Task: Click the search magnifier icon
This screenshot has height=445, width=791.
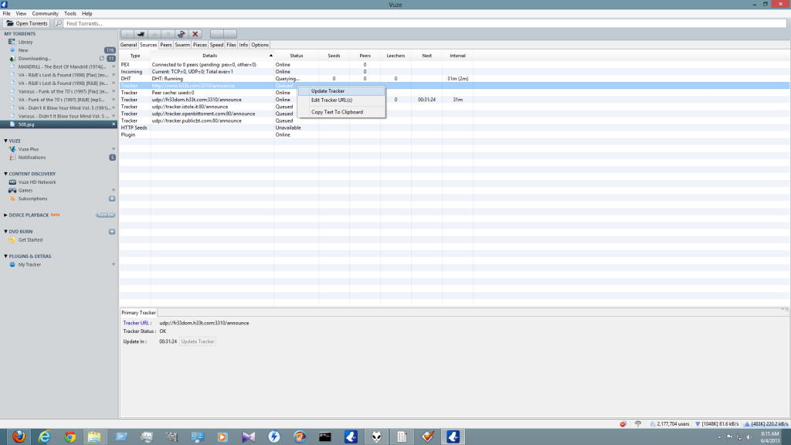Action: pyautogui.click(x=59, y=23)
